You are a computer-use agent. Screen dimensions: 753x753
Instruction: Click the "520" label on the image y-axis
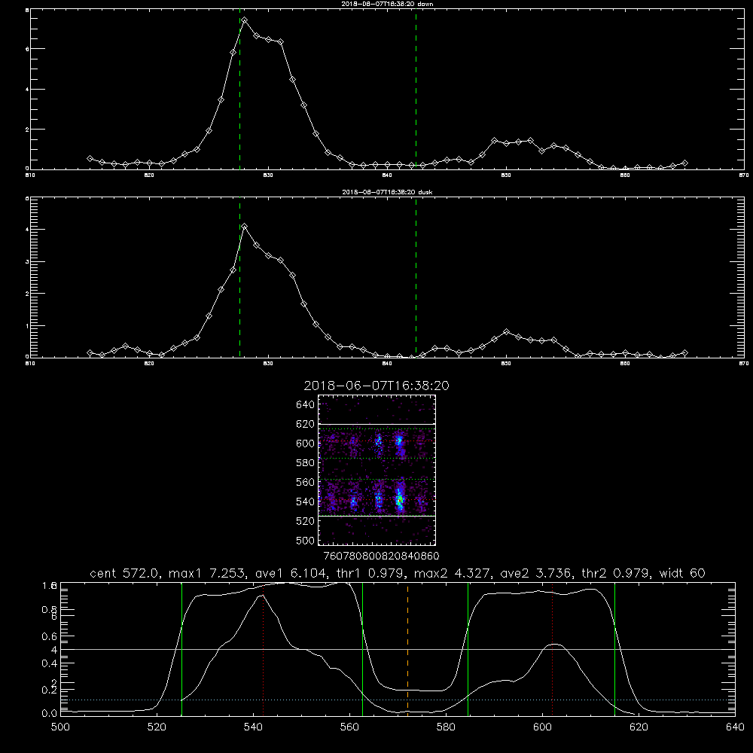tap(306, 521)
